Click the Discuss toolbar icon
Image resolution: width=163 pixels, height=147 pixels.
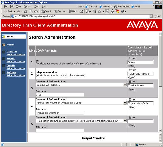(x=107, y=11)
